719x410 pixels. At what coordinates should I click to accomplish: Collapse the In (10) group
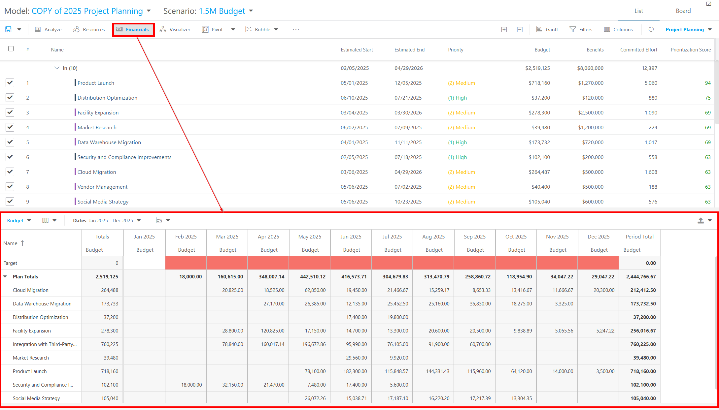pyautogui.click(x=56, y=68)
